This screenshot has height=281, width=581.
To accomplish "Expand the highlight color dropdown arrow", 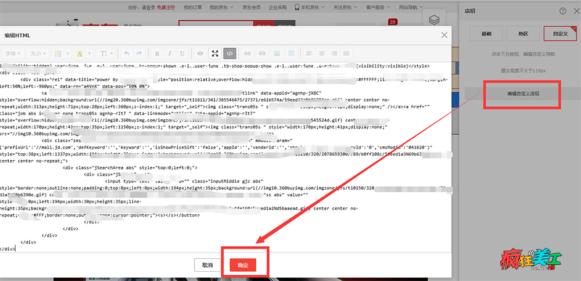I will [89, 53].
